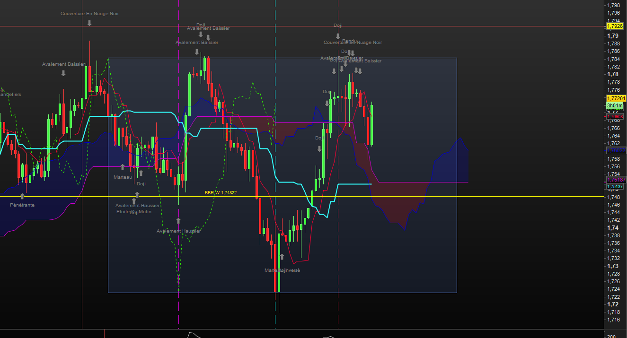Click the Pénétrante pattern label
The width and height of the screenshot is (627, 338).
[22, 205]
